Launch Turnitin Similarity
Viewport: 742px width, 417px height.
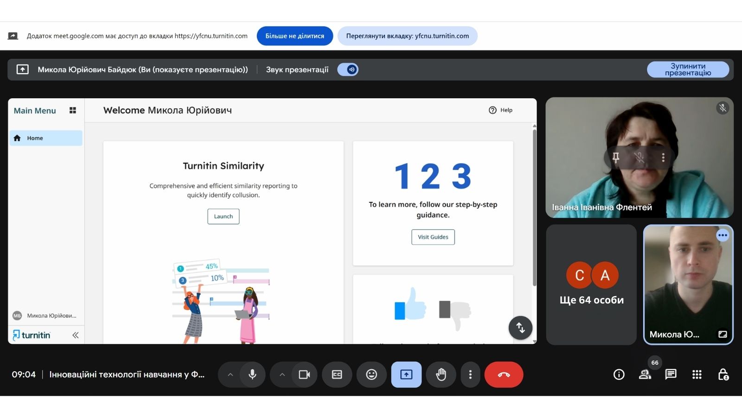point(224,216)
